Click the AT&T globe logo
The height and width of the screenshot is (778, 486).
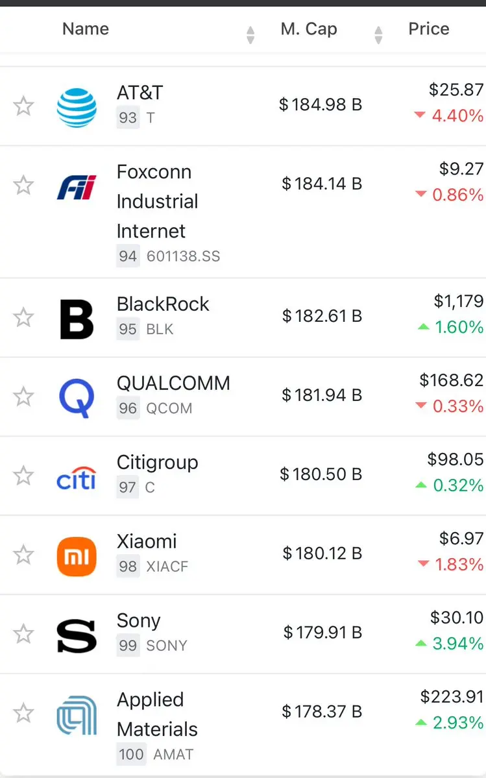click(77, 107)
